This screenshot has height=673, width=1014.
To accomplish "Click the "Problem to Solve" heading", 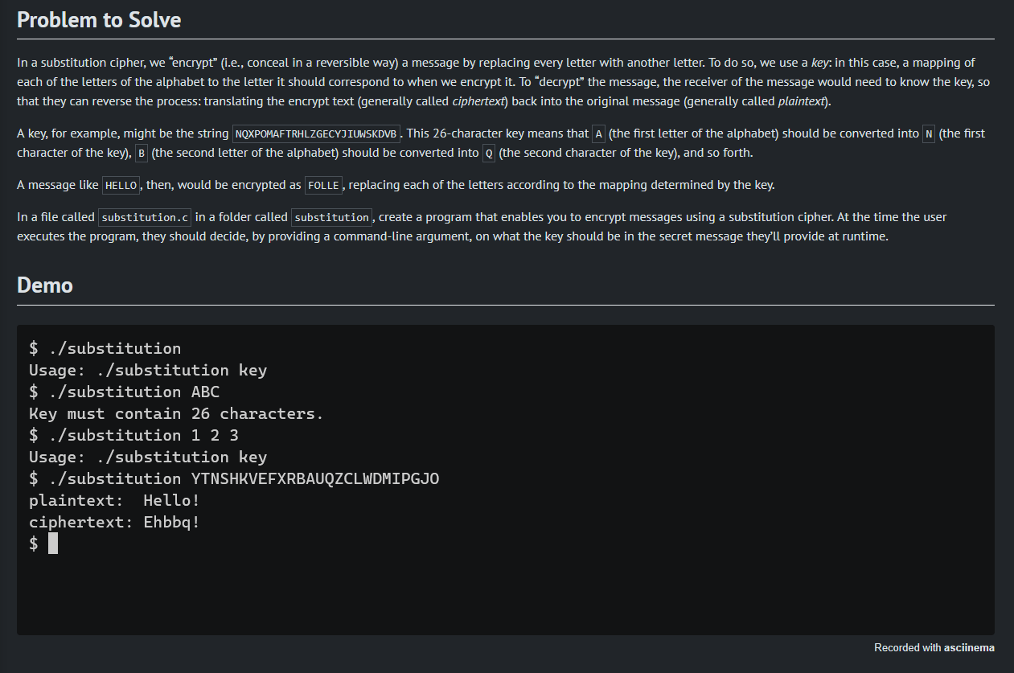I will point(99,20).
